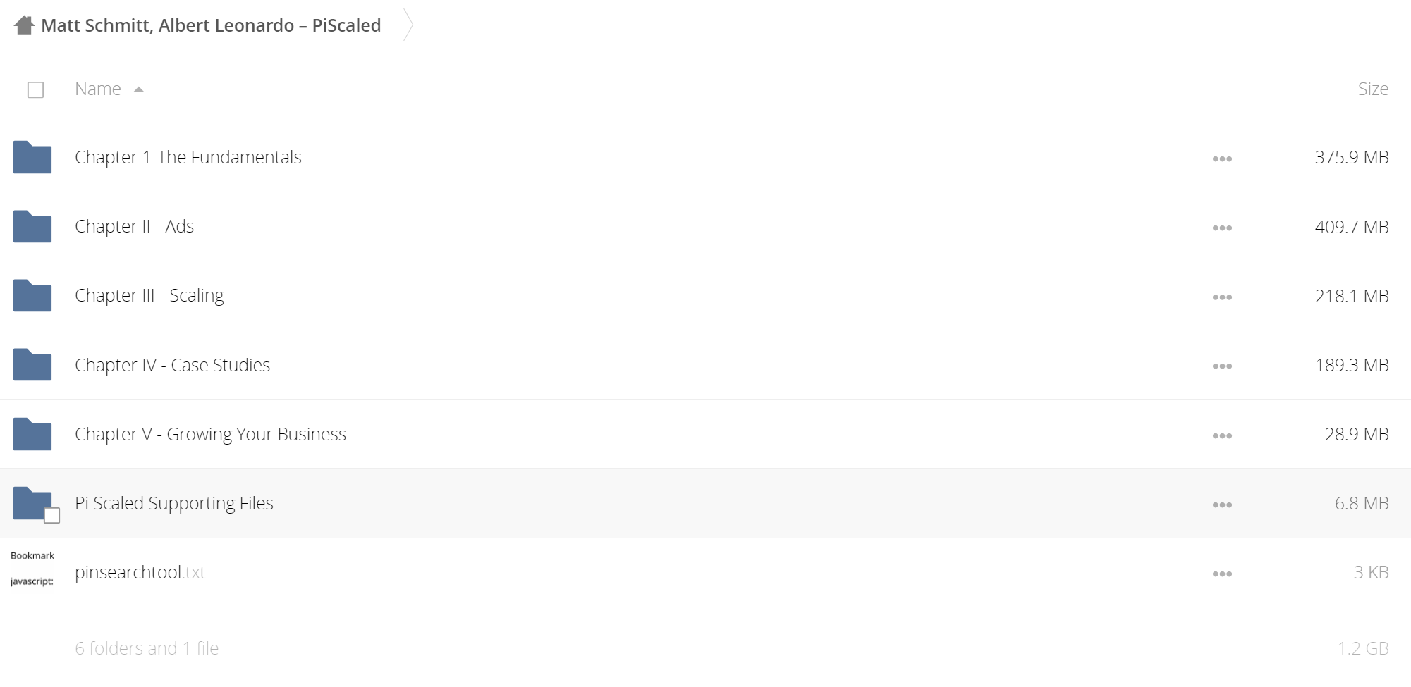Open Chapter V - Growing Your Business

click(x=210, y=434)
